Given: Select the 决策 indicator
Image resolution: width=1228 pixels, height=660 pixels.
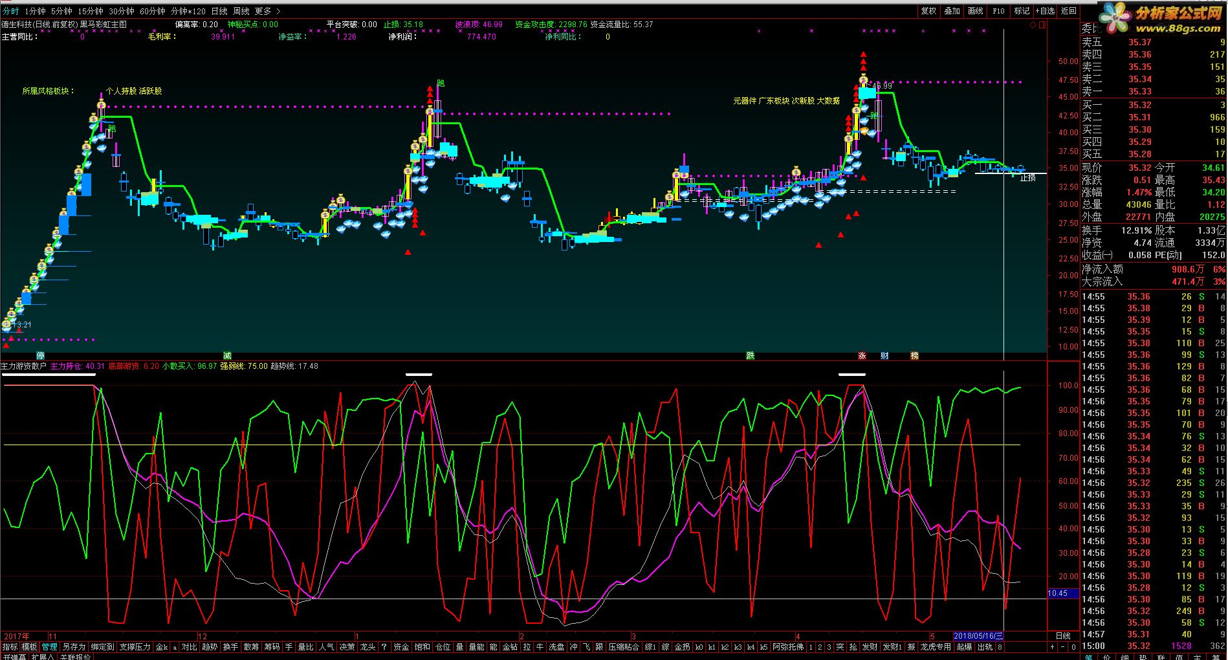Looking at the screenshot, I should coord(347,647).
